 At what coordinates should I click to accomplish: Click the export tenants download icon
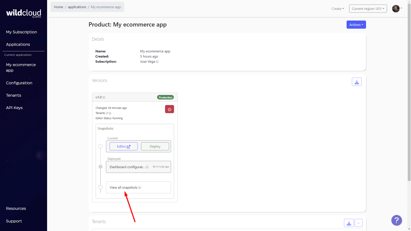point(349,222)
